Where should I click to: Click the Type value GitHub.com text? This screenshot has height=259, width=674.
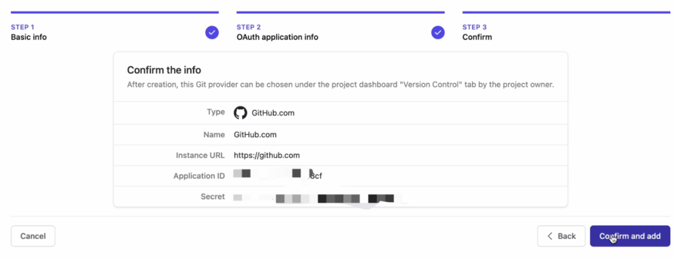(273, 113)
